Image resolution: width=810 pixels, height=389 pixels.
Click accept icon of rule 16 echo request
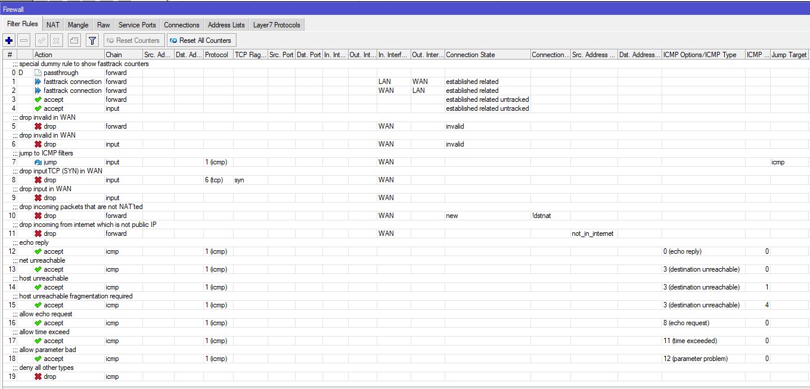(38, 323)
